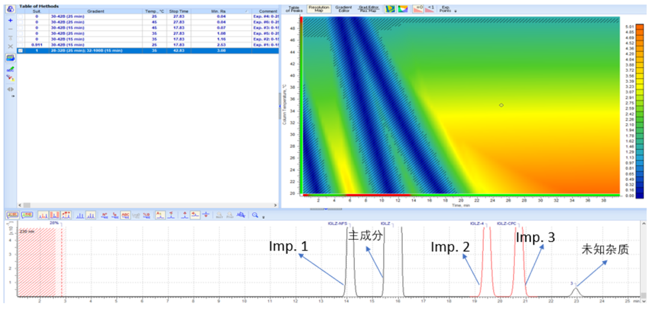
Task: Click the minus icon in methods sidebar
Action: click(x=10, y=29)
